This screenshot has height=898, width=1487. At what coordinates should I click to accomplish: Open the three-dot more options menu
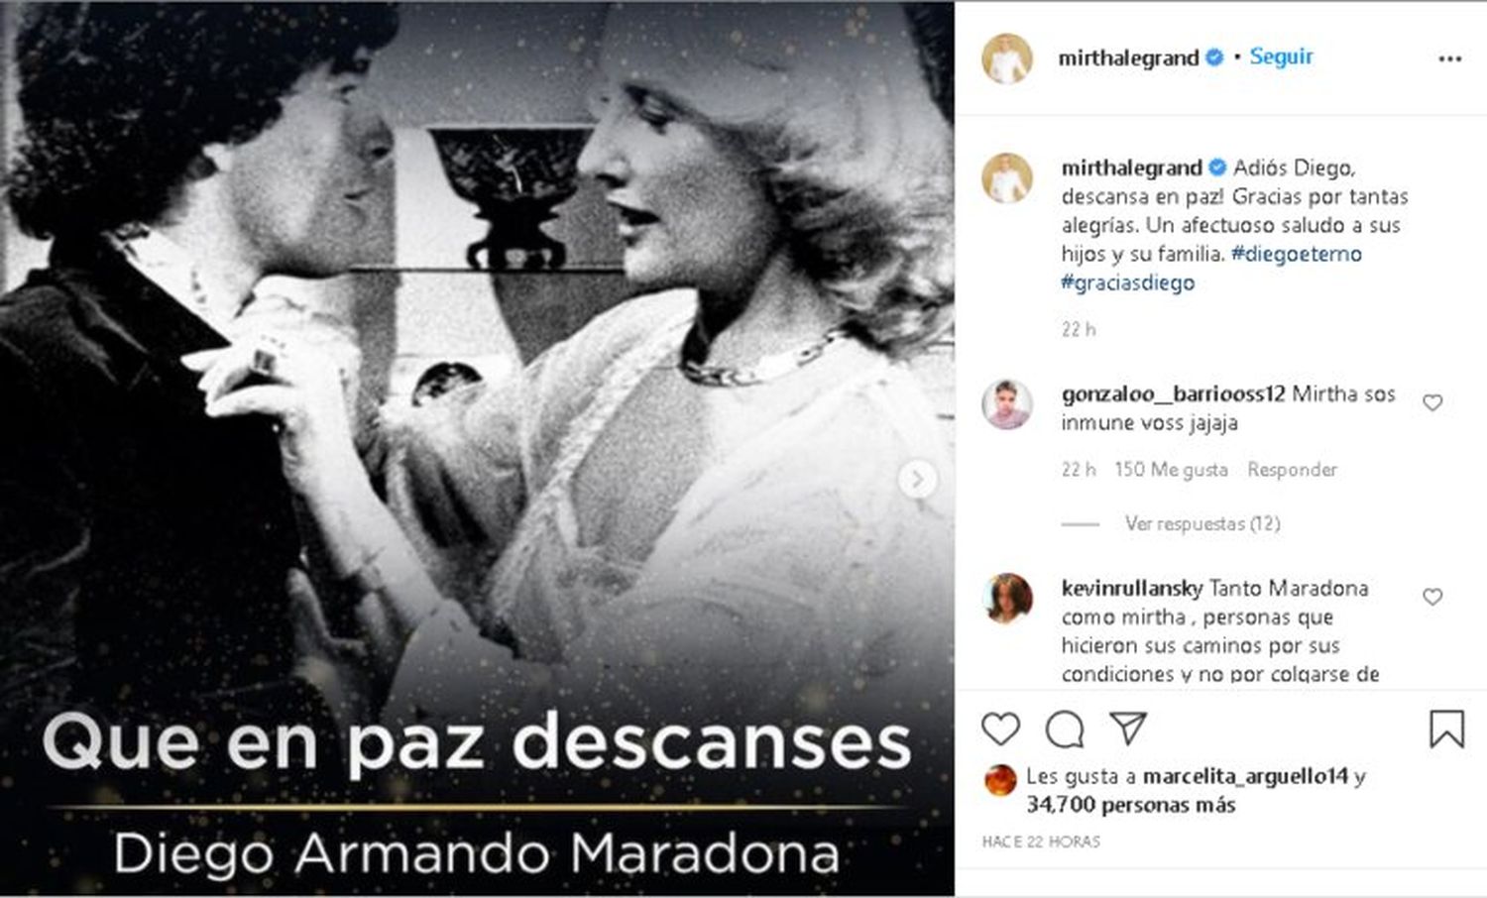(x=1449, y=58)
